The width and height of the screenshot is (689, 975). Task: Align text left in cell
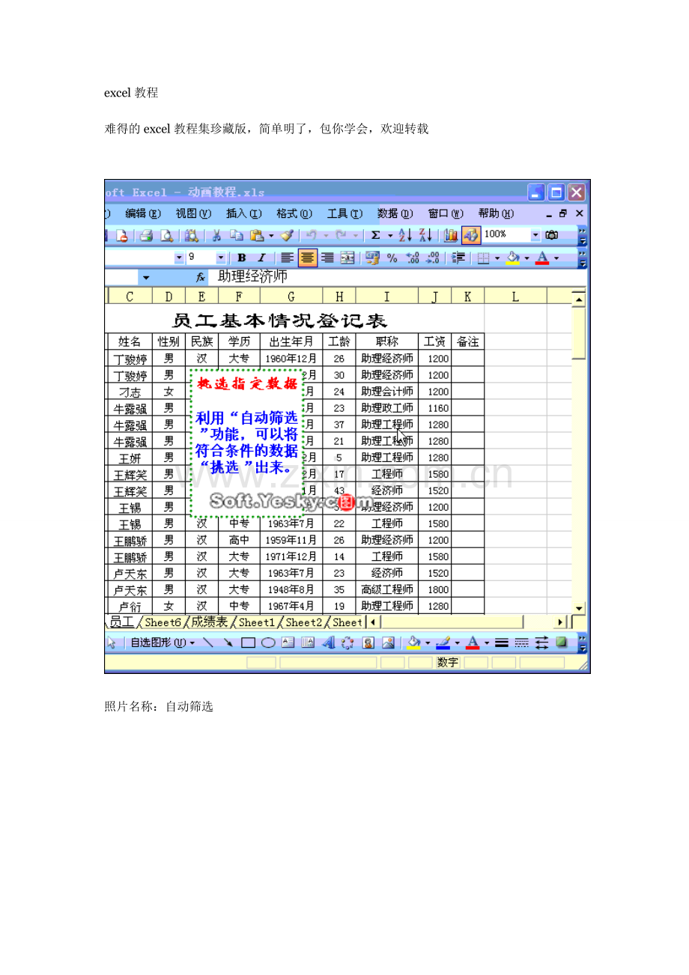tap(286, 258)
